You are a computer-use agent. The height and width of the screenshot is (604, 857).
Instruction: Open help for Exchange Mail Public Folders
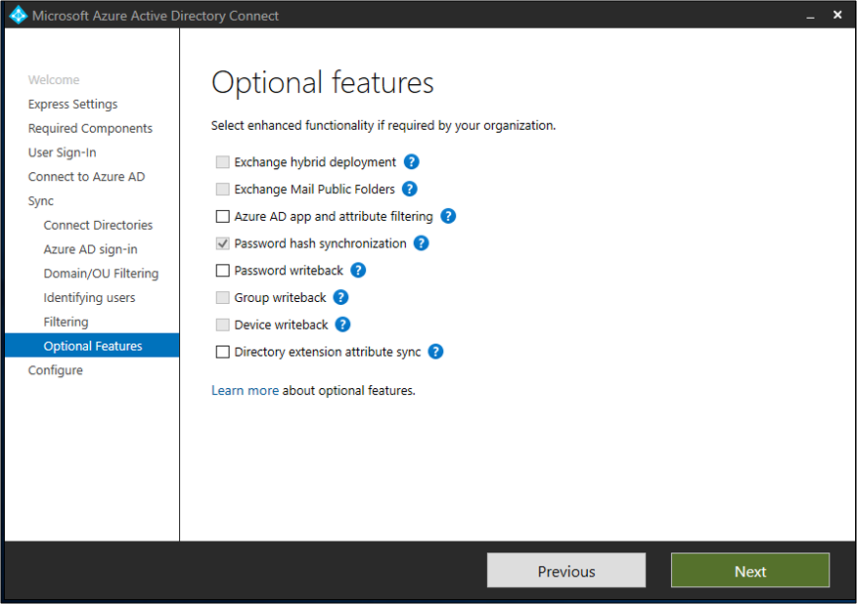click(409, 189)
